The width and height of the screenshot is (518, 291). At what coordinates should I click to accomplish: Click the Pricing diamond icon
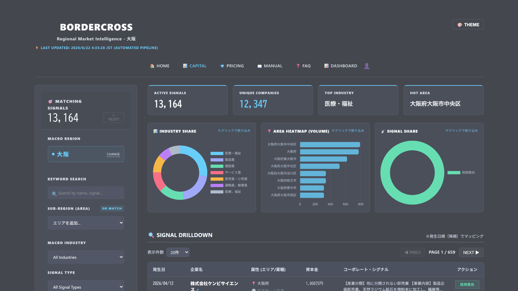pyautogui.click(x=222, y=66)
